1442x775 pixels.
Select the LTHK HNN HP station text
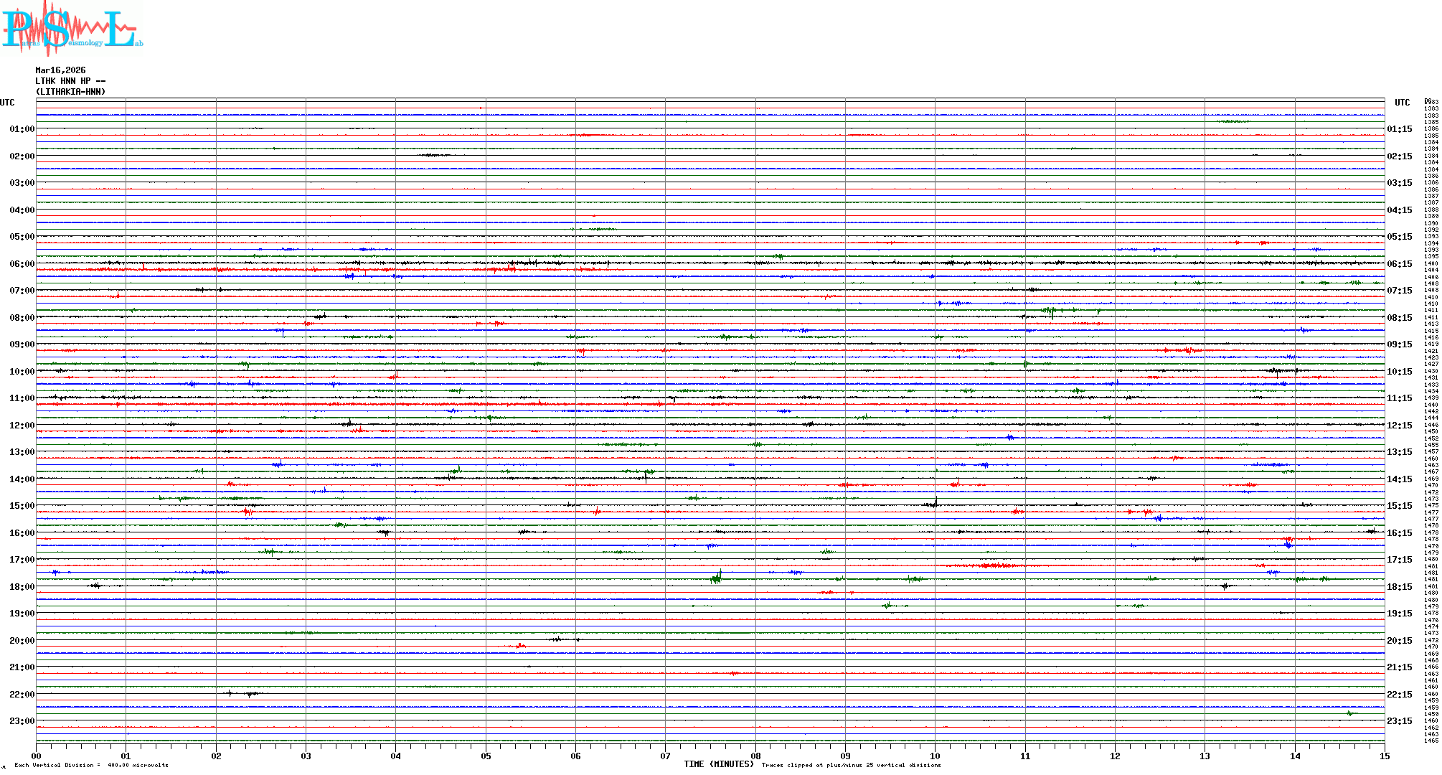click(70, 81)
